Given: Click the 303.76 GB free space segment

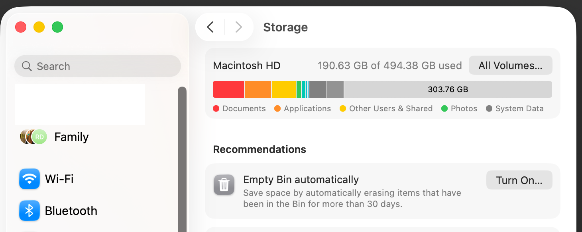Looking at the screenshot, I should (x=448, y=89).
